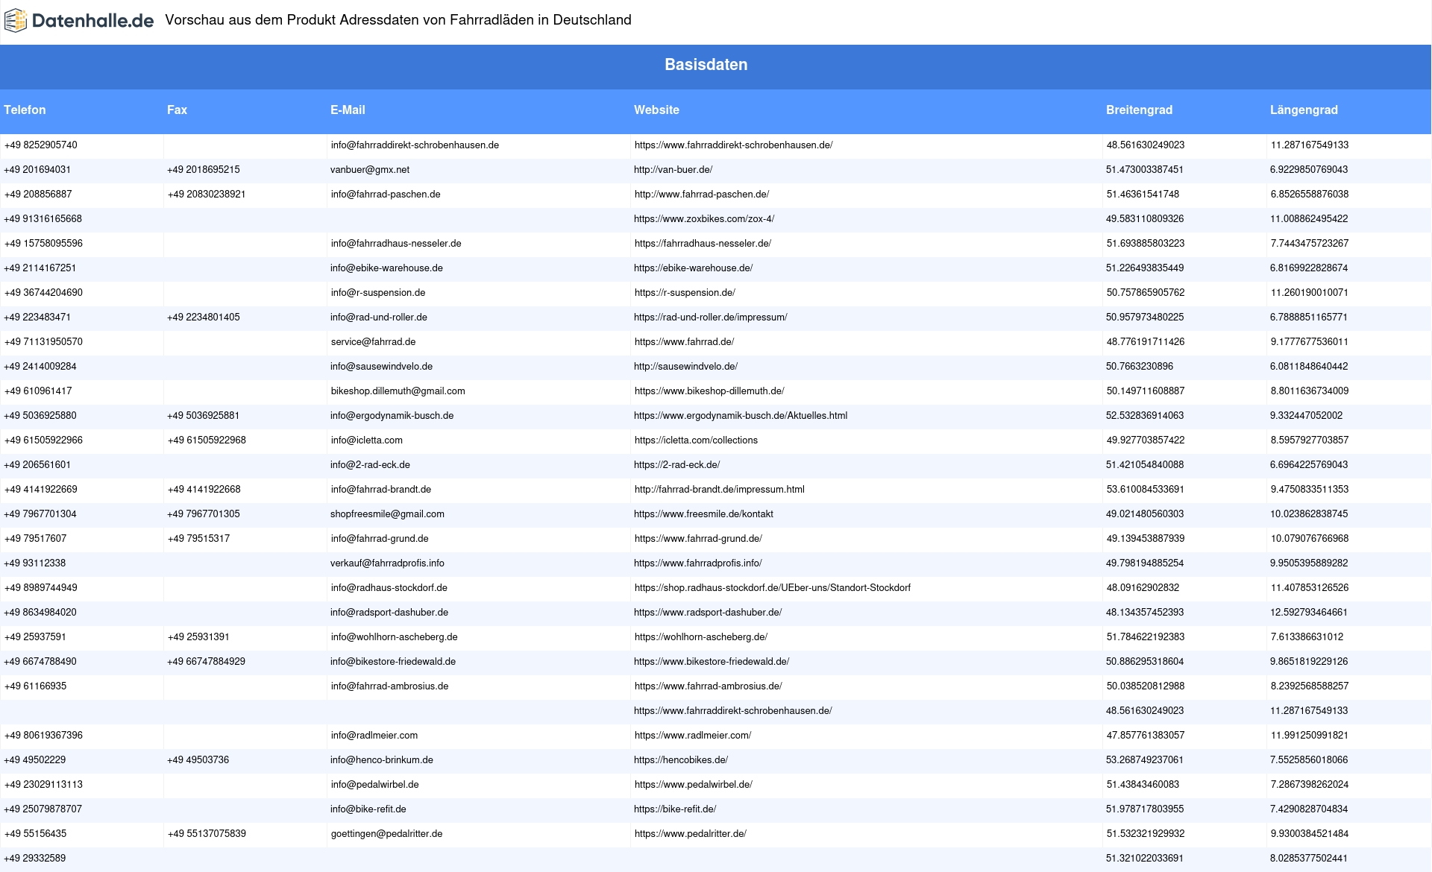Select fax number +49 25931391
1432x872 pixels.
(198, 637)
